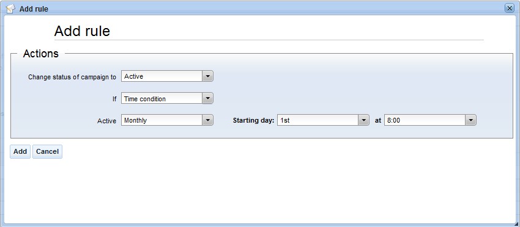Open the campaign status dropdown arrow next to Active

[x=207, y=76]
